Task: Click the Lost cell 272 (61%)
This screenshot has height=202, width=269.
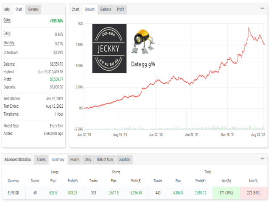Action: pos(254,193)
